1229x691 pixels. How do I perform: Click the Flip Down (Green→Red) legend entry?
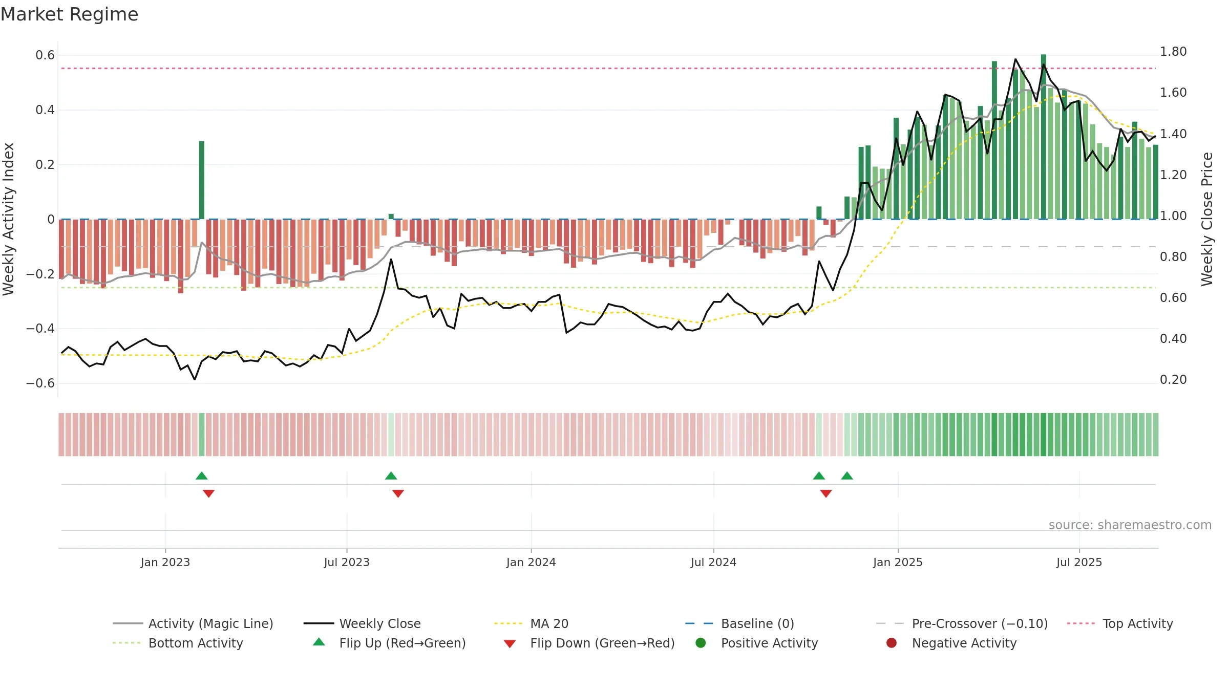pyautogui.click(x=589, y=643)
